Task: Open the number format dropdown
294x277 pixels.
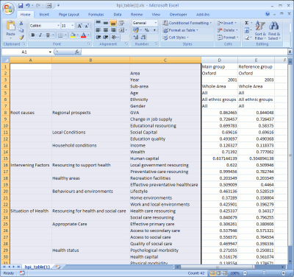Action: pos(155,23)
